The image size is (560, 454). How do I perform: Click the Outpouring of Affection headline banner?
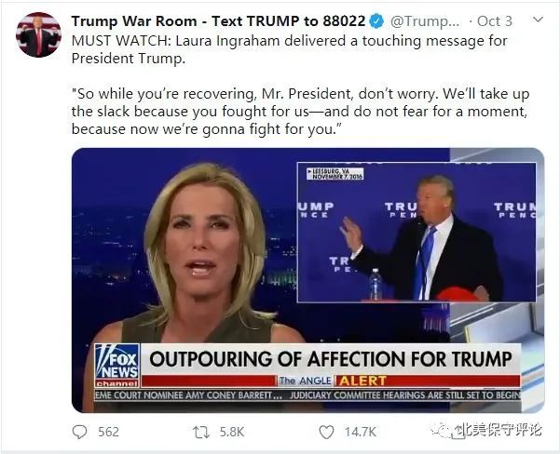point(331,359)
